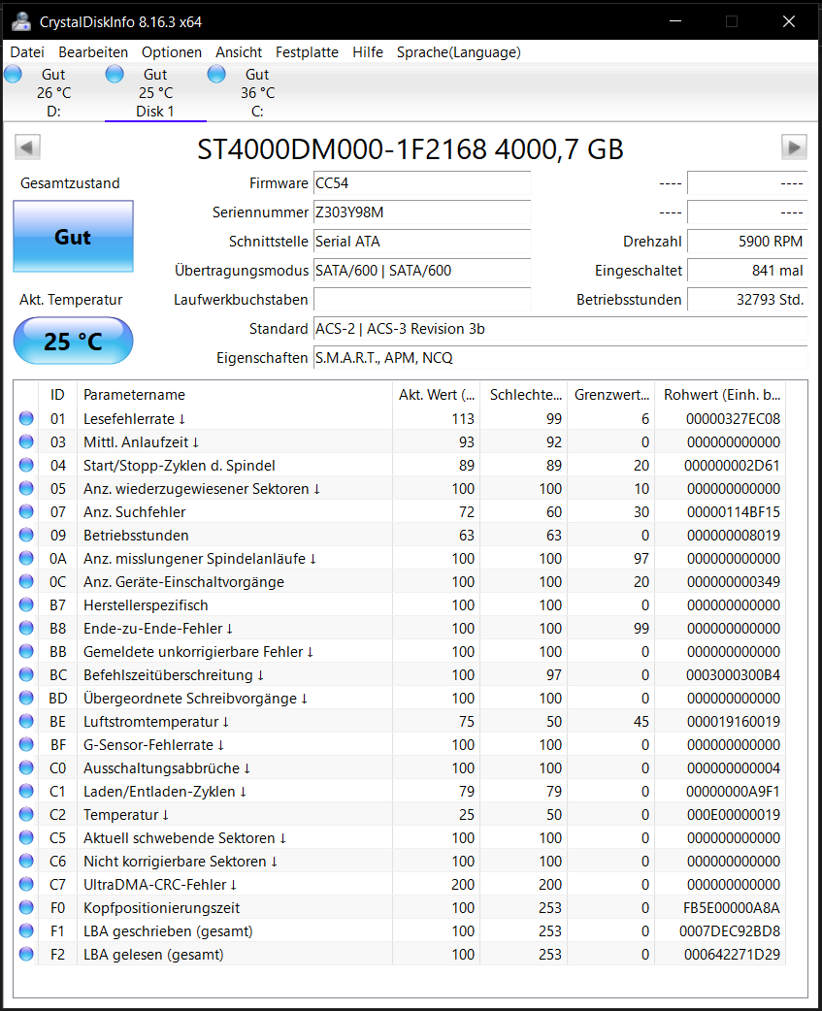The image size is (822, 1011).
Task: Click the disk title ST4000DM000-1F2168 4000,7 GB
Action: tap(411, 149)
